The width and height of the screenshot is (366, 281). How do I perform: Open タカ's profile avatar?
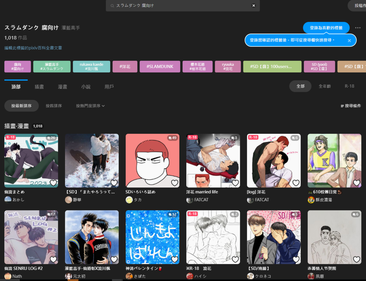point(129,200)
